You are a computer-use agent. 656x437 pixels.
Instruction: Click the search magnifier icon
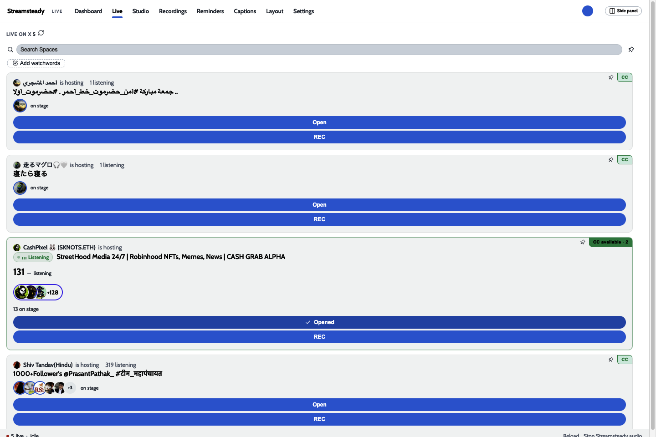pos(10,50)
